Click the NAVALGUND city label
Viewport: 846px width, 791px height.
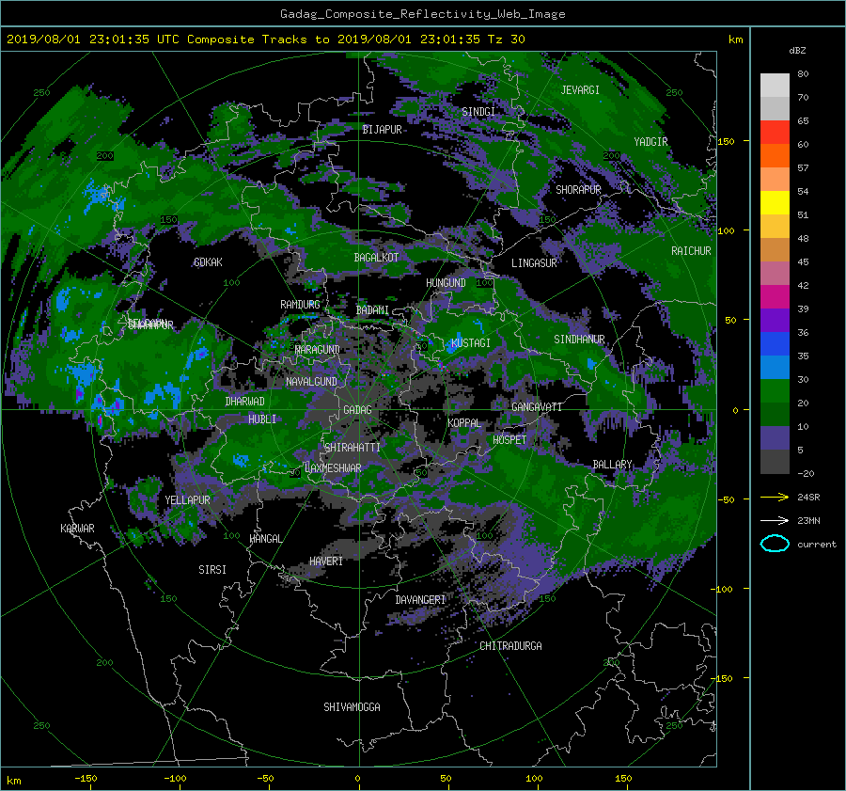(311, 382)
